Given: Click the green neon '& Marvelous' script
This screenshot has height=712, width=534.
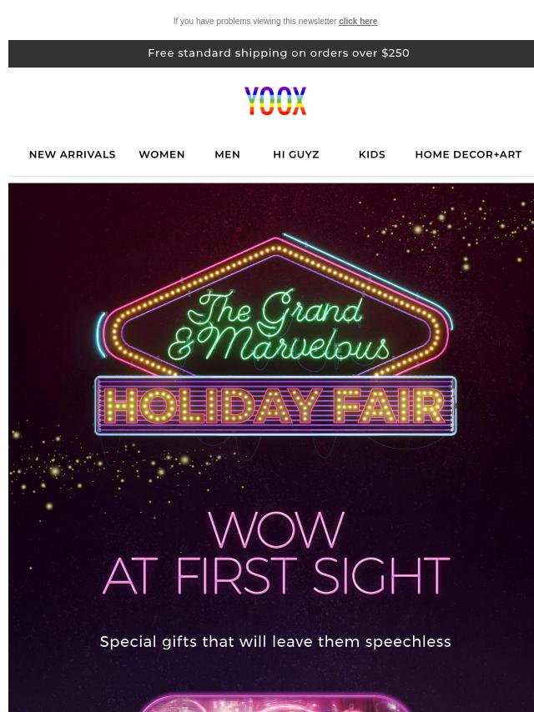Looking at the screenshot, I should (x=279, y=345).
